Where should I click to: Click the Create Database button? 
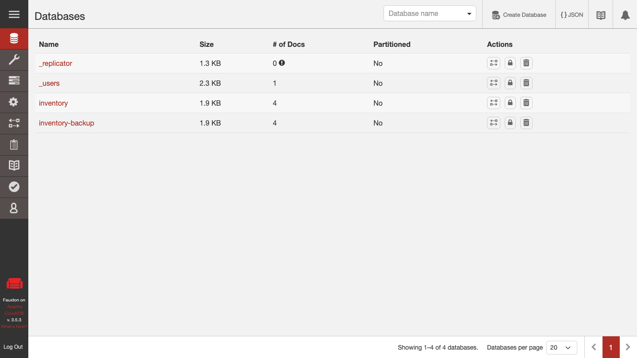coord(519,15)
